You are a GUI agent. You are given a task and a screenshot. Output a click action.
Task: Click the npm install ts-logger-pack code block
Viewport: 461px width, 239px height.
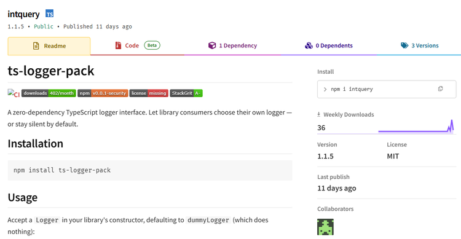pos(150,170)
